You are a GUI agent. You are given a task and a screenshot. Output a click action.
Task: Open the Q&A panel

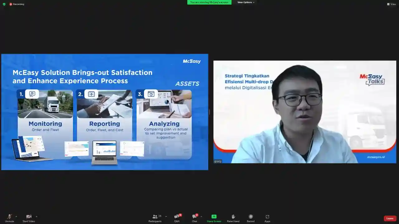tap(177, 218)
